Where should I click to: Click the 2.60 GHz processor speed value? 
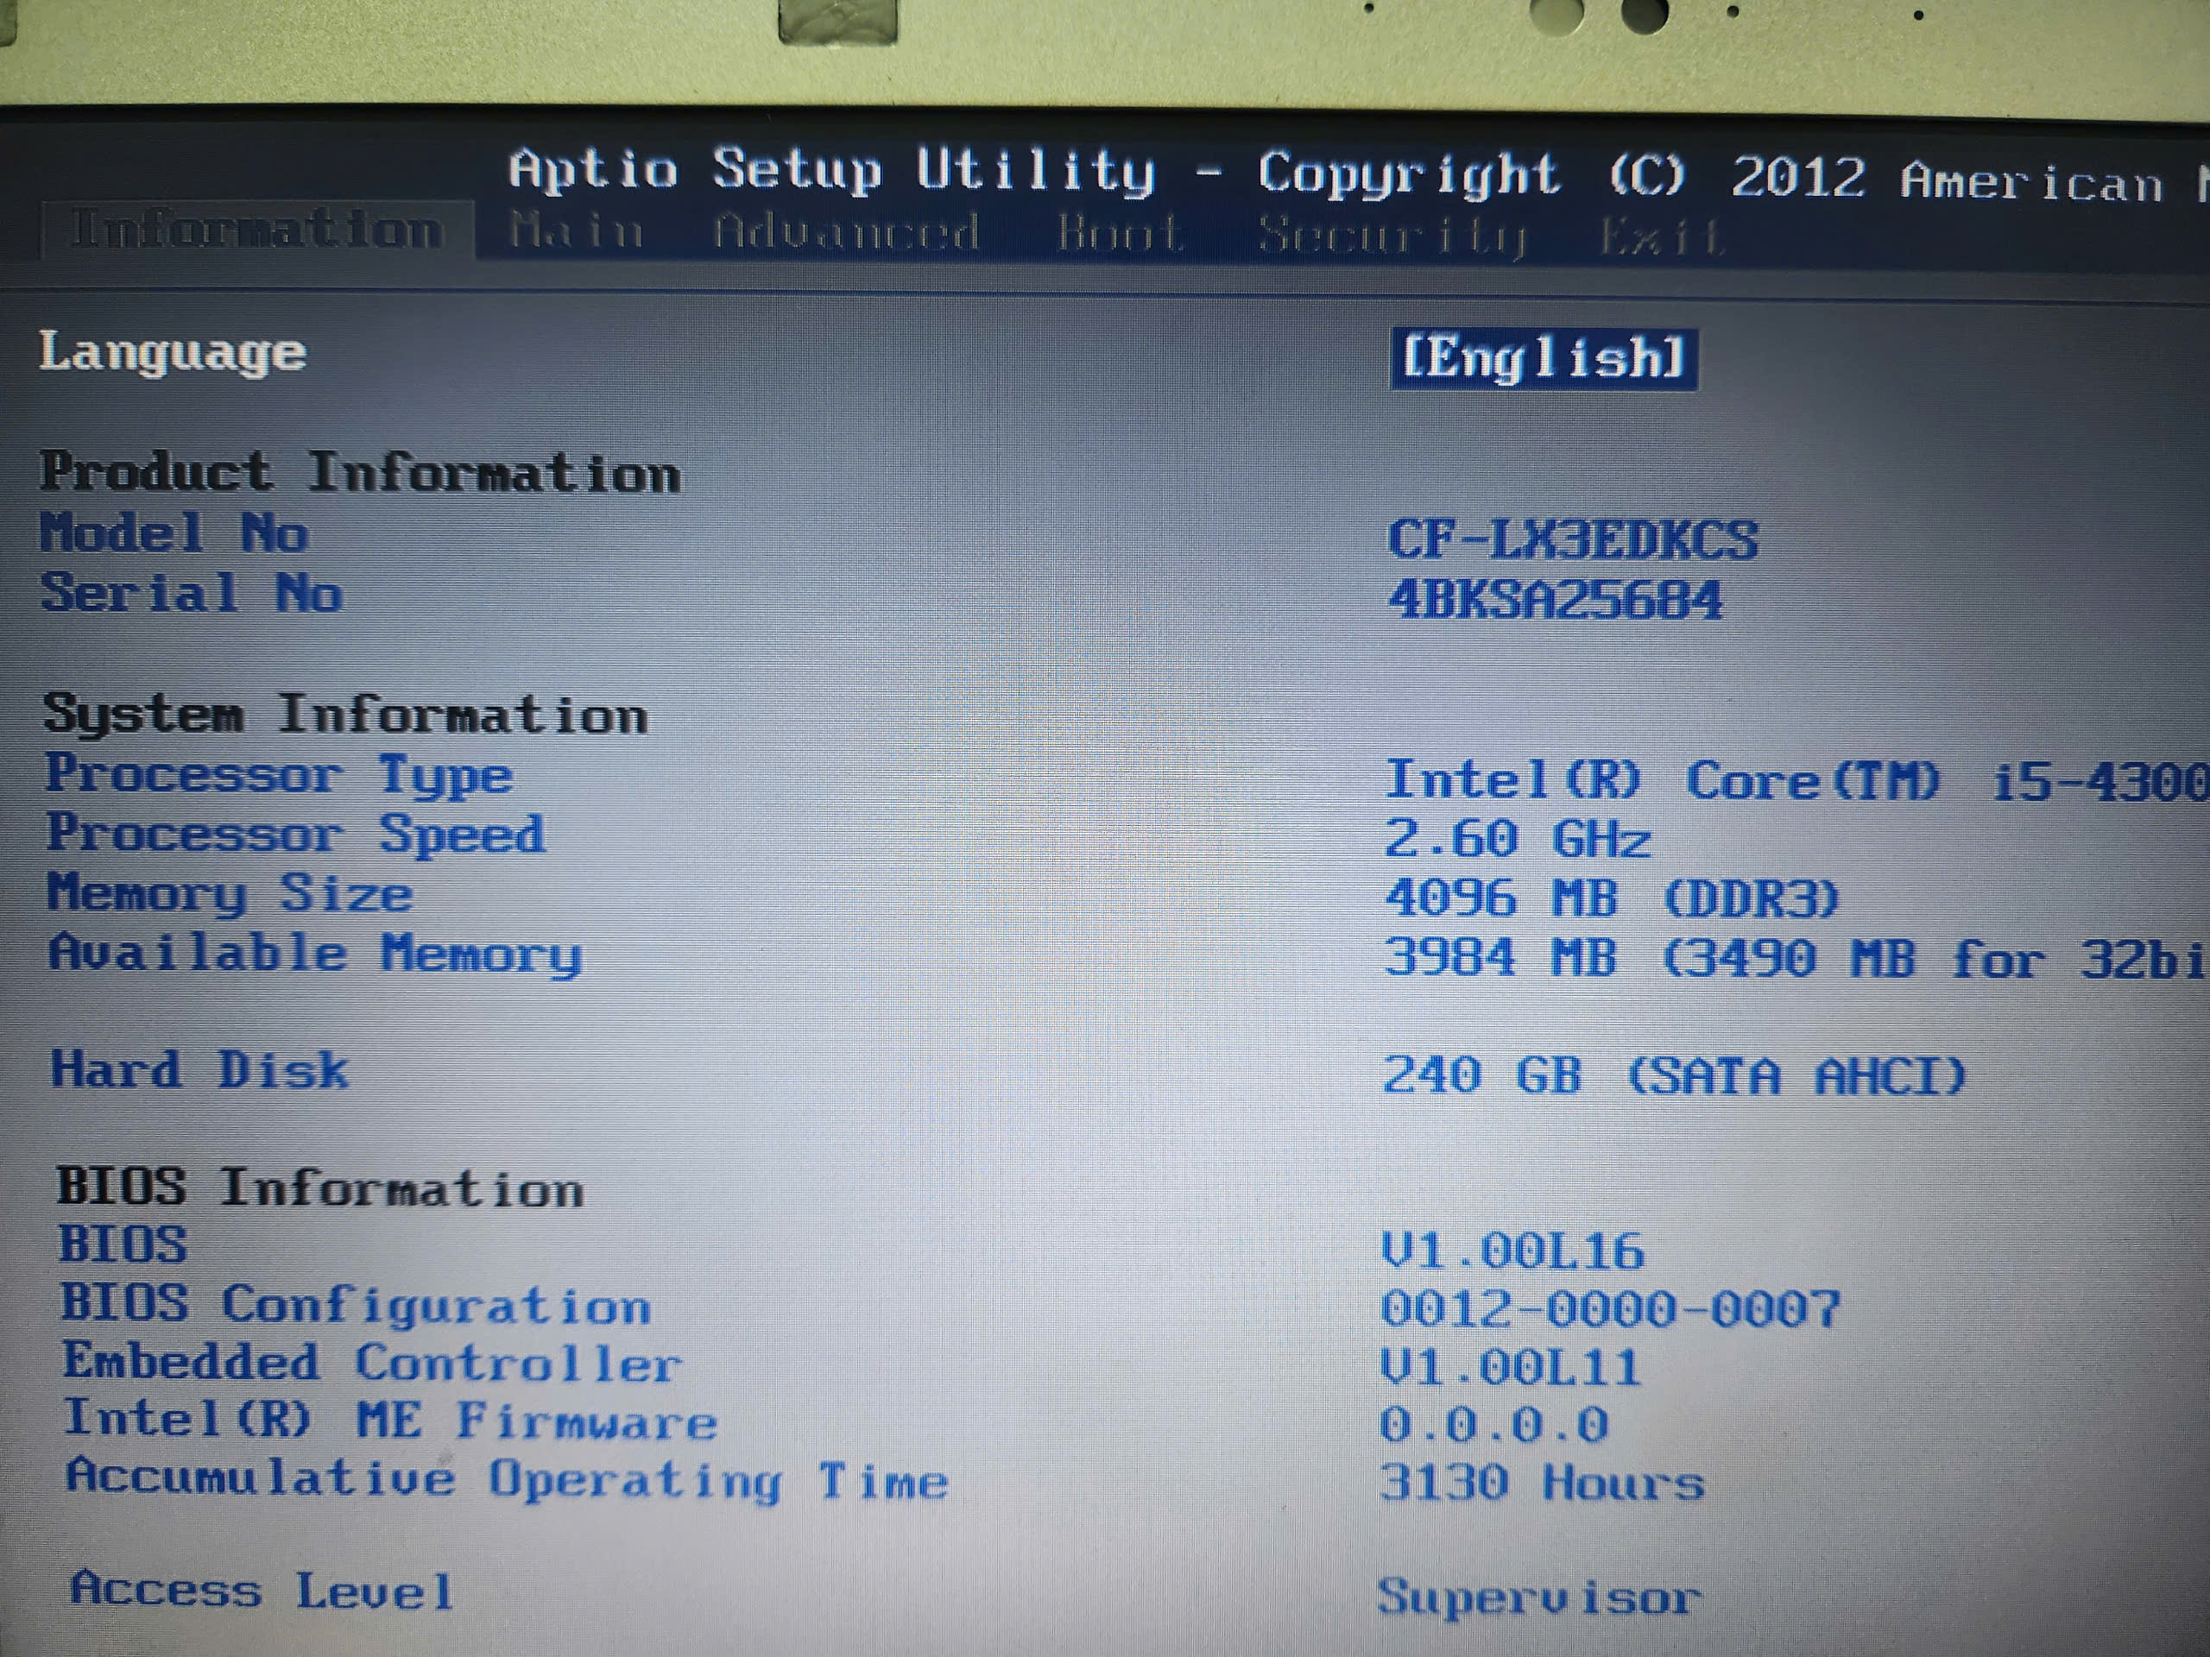coord(1517,839)
